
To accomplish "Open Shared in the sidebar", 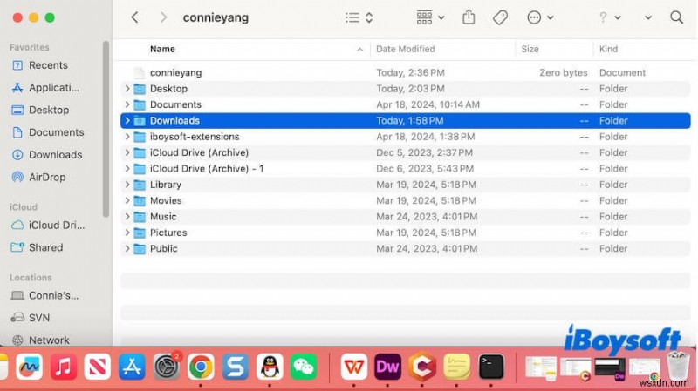I will pyautogui.click(x=37, y=247).
